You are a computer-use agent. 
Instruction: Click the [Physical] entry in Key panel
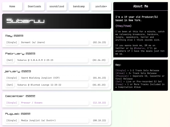point(122,76)
